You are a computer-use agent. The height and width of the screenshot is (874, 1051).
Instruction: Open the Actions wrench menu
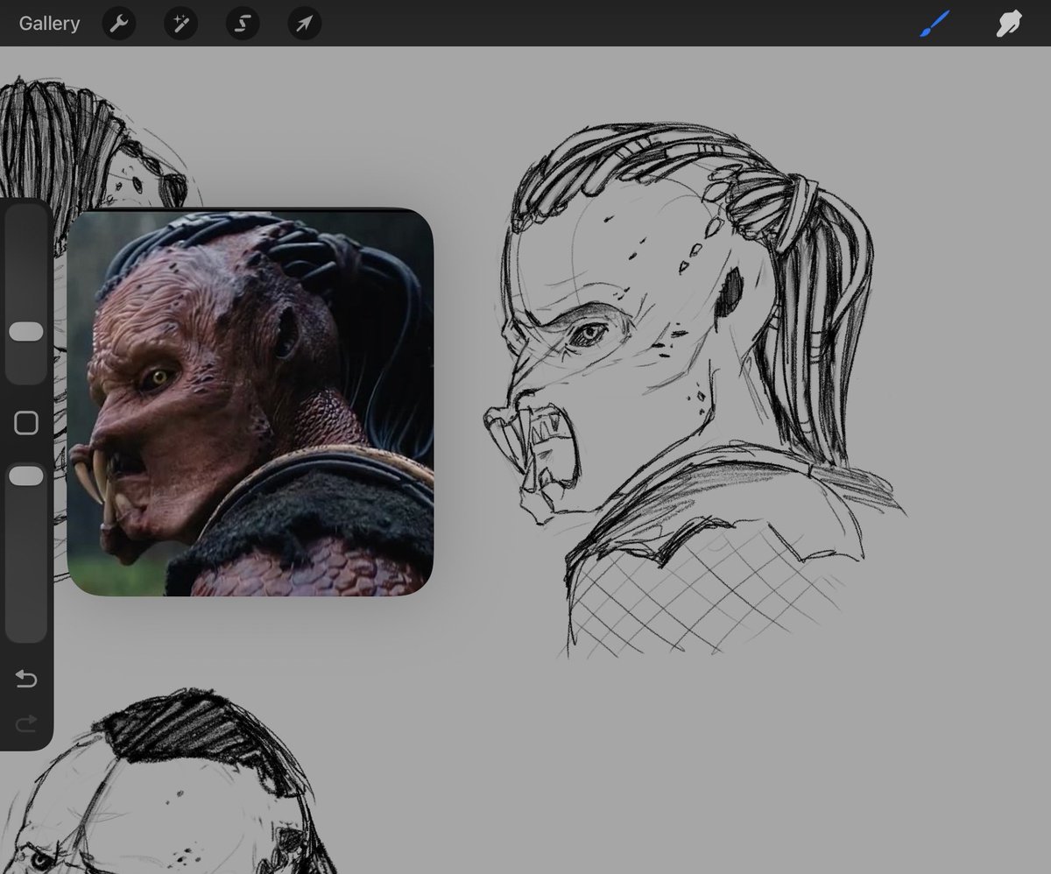(119, 24)
